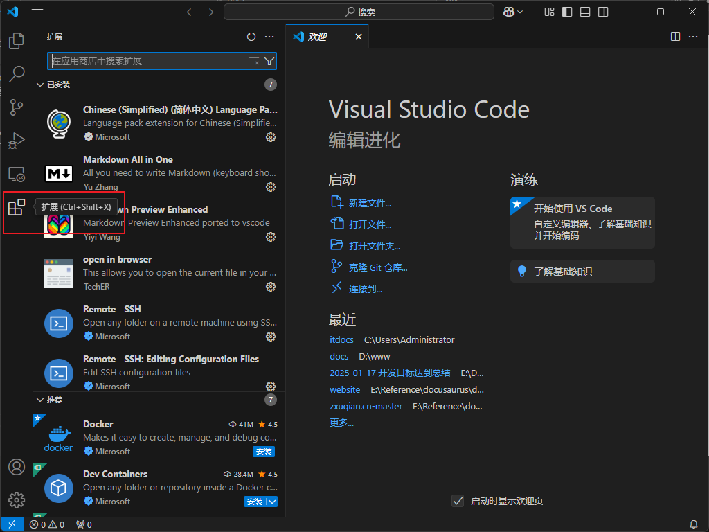Open the customize layout button
Screen dimensions: 709x532
549,12
